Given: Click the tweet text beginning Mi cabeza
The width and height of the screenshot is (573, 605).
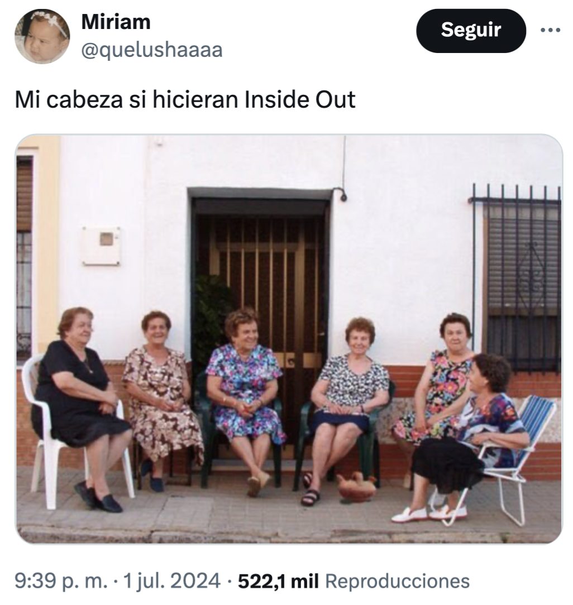Looking at the screenshot, I should (184, 99).
